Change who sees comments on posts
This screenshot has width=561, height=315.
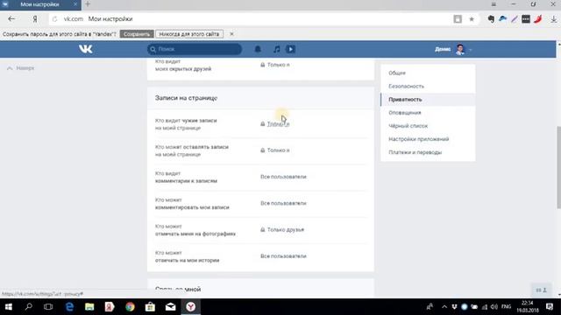[283, 177]
